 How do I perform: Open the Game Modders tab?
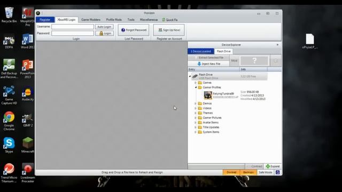[91, 20]
